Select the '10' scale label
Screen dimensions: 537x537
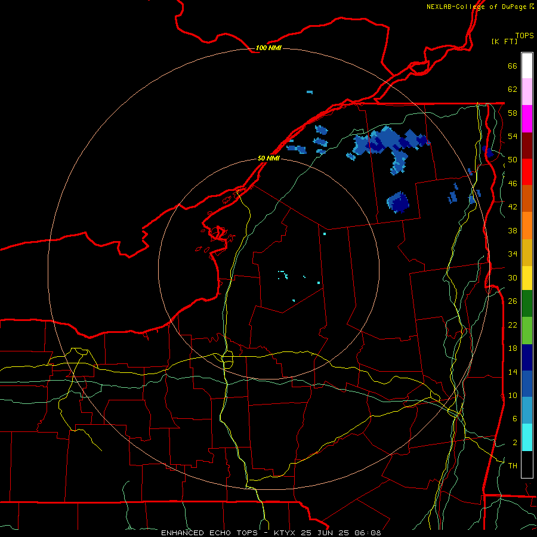513,395
